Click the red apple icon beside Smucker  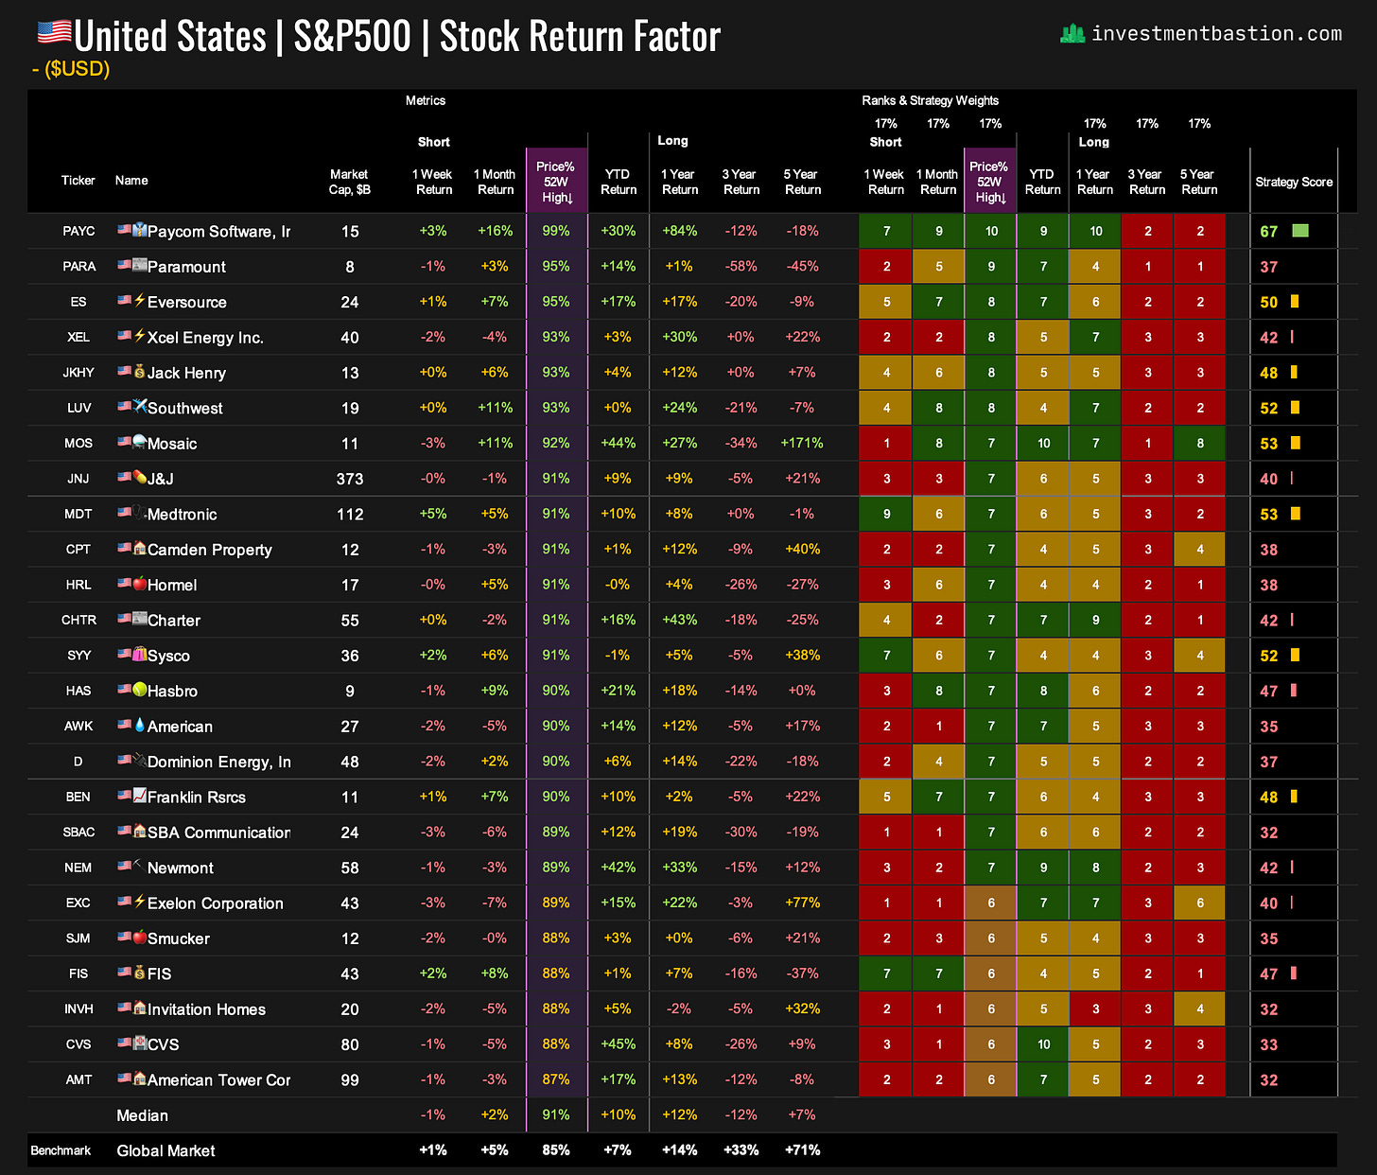coord(140,937)
